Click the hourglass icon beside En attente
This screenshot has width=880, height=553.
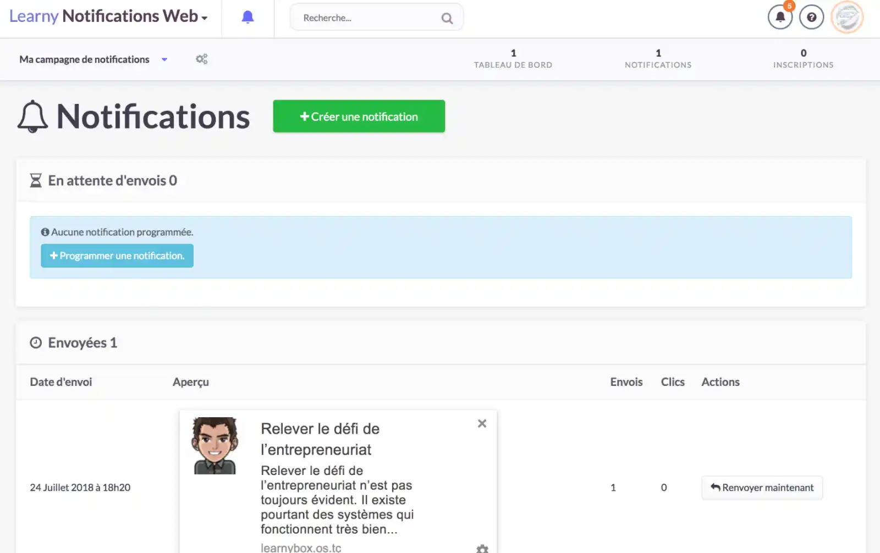point(36,180)
